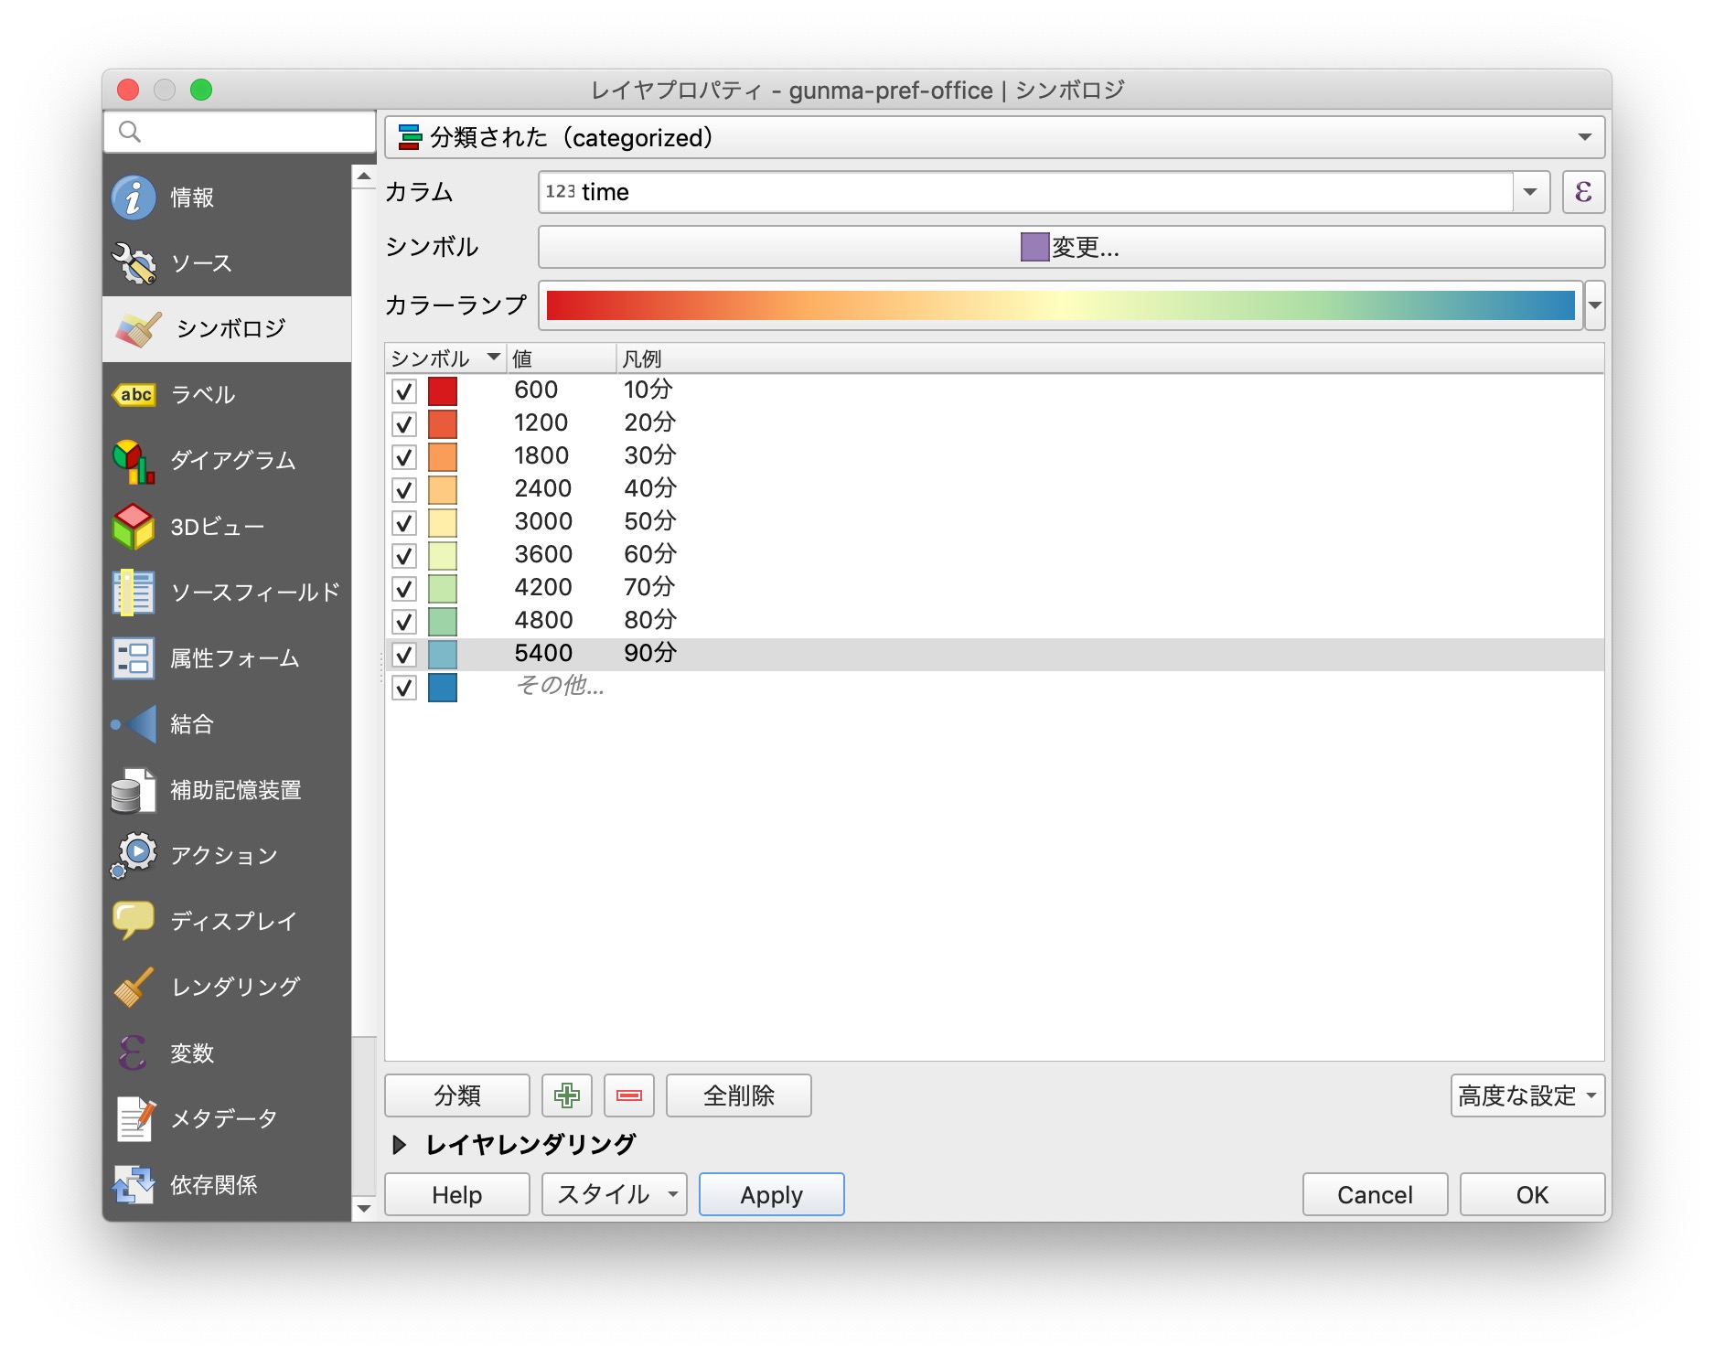Uncheck the その他 category
Screen dimensions: 1714x1357
point(403,687)
